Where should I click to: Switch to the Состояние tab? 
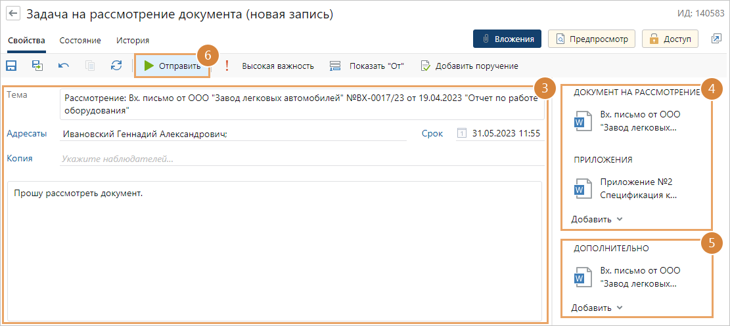coord(80,40)
